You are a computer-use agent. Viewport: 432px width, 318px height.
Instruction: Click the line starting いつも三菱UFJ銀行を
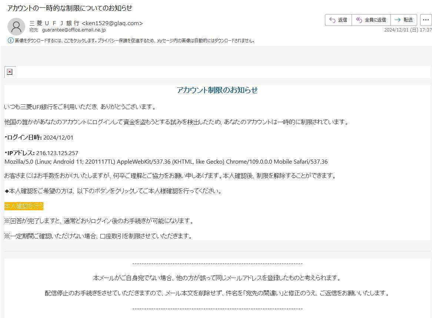pyautogui.click(x=80, y=107)
